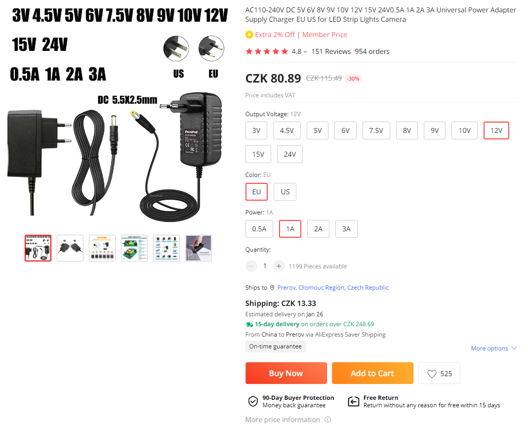Click the location pin icon next to Ships to
The width and height of the screenshot is (528, 429).
click(x=272, y=288)
